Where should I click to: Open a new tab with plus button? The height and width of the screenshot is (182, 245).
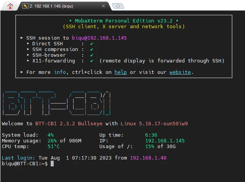click(118, 6)
